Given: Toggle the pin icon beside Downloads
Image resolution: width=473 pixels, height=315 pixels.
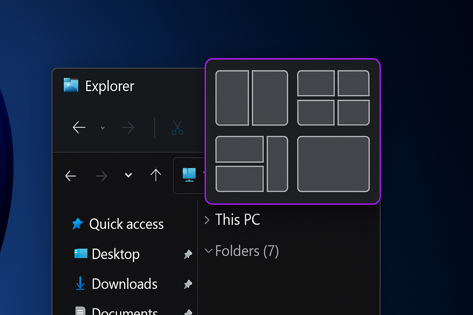Looking at the screenshot, I should tap(188, 284).
